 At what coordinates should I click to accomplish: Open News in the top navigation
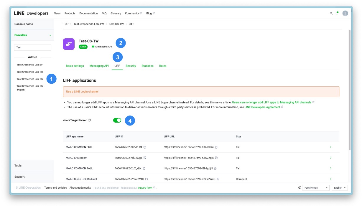57,13
